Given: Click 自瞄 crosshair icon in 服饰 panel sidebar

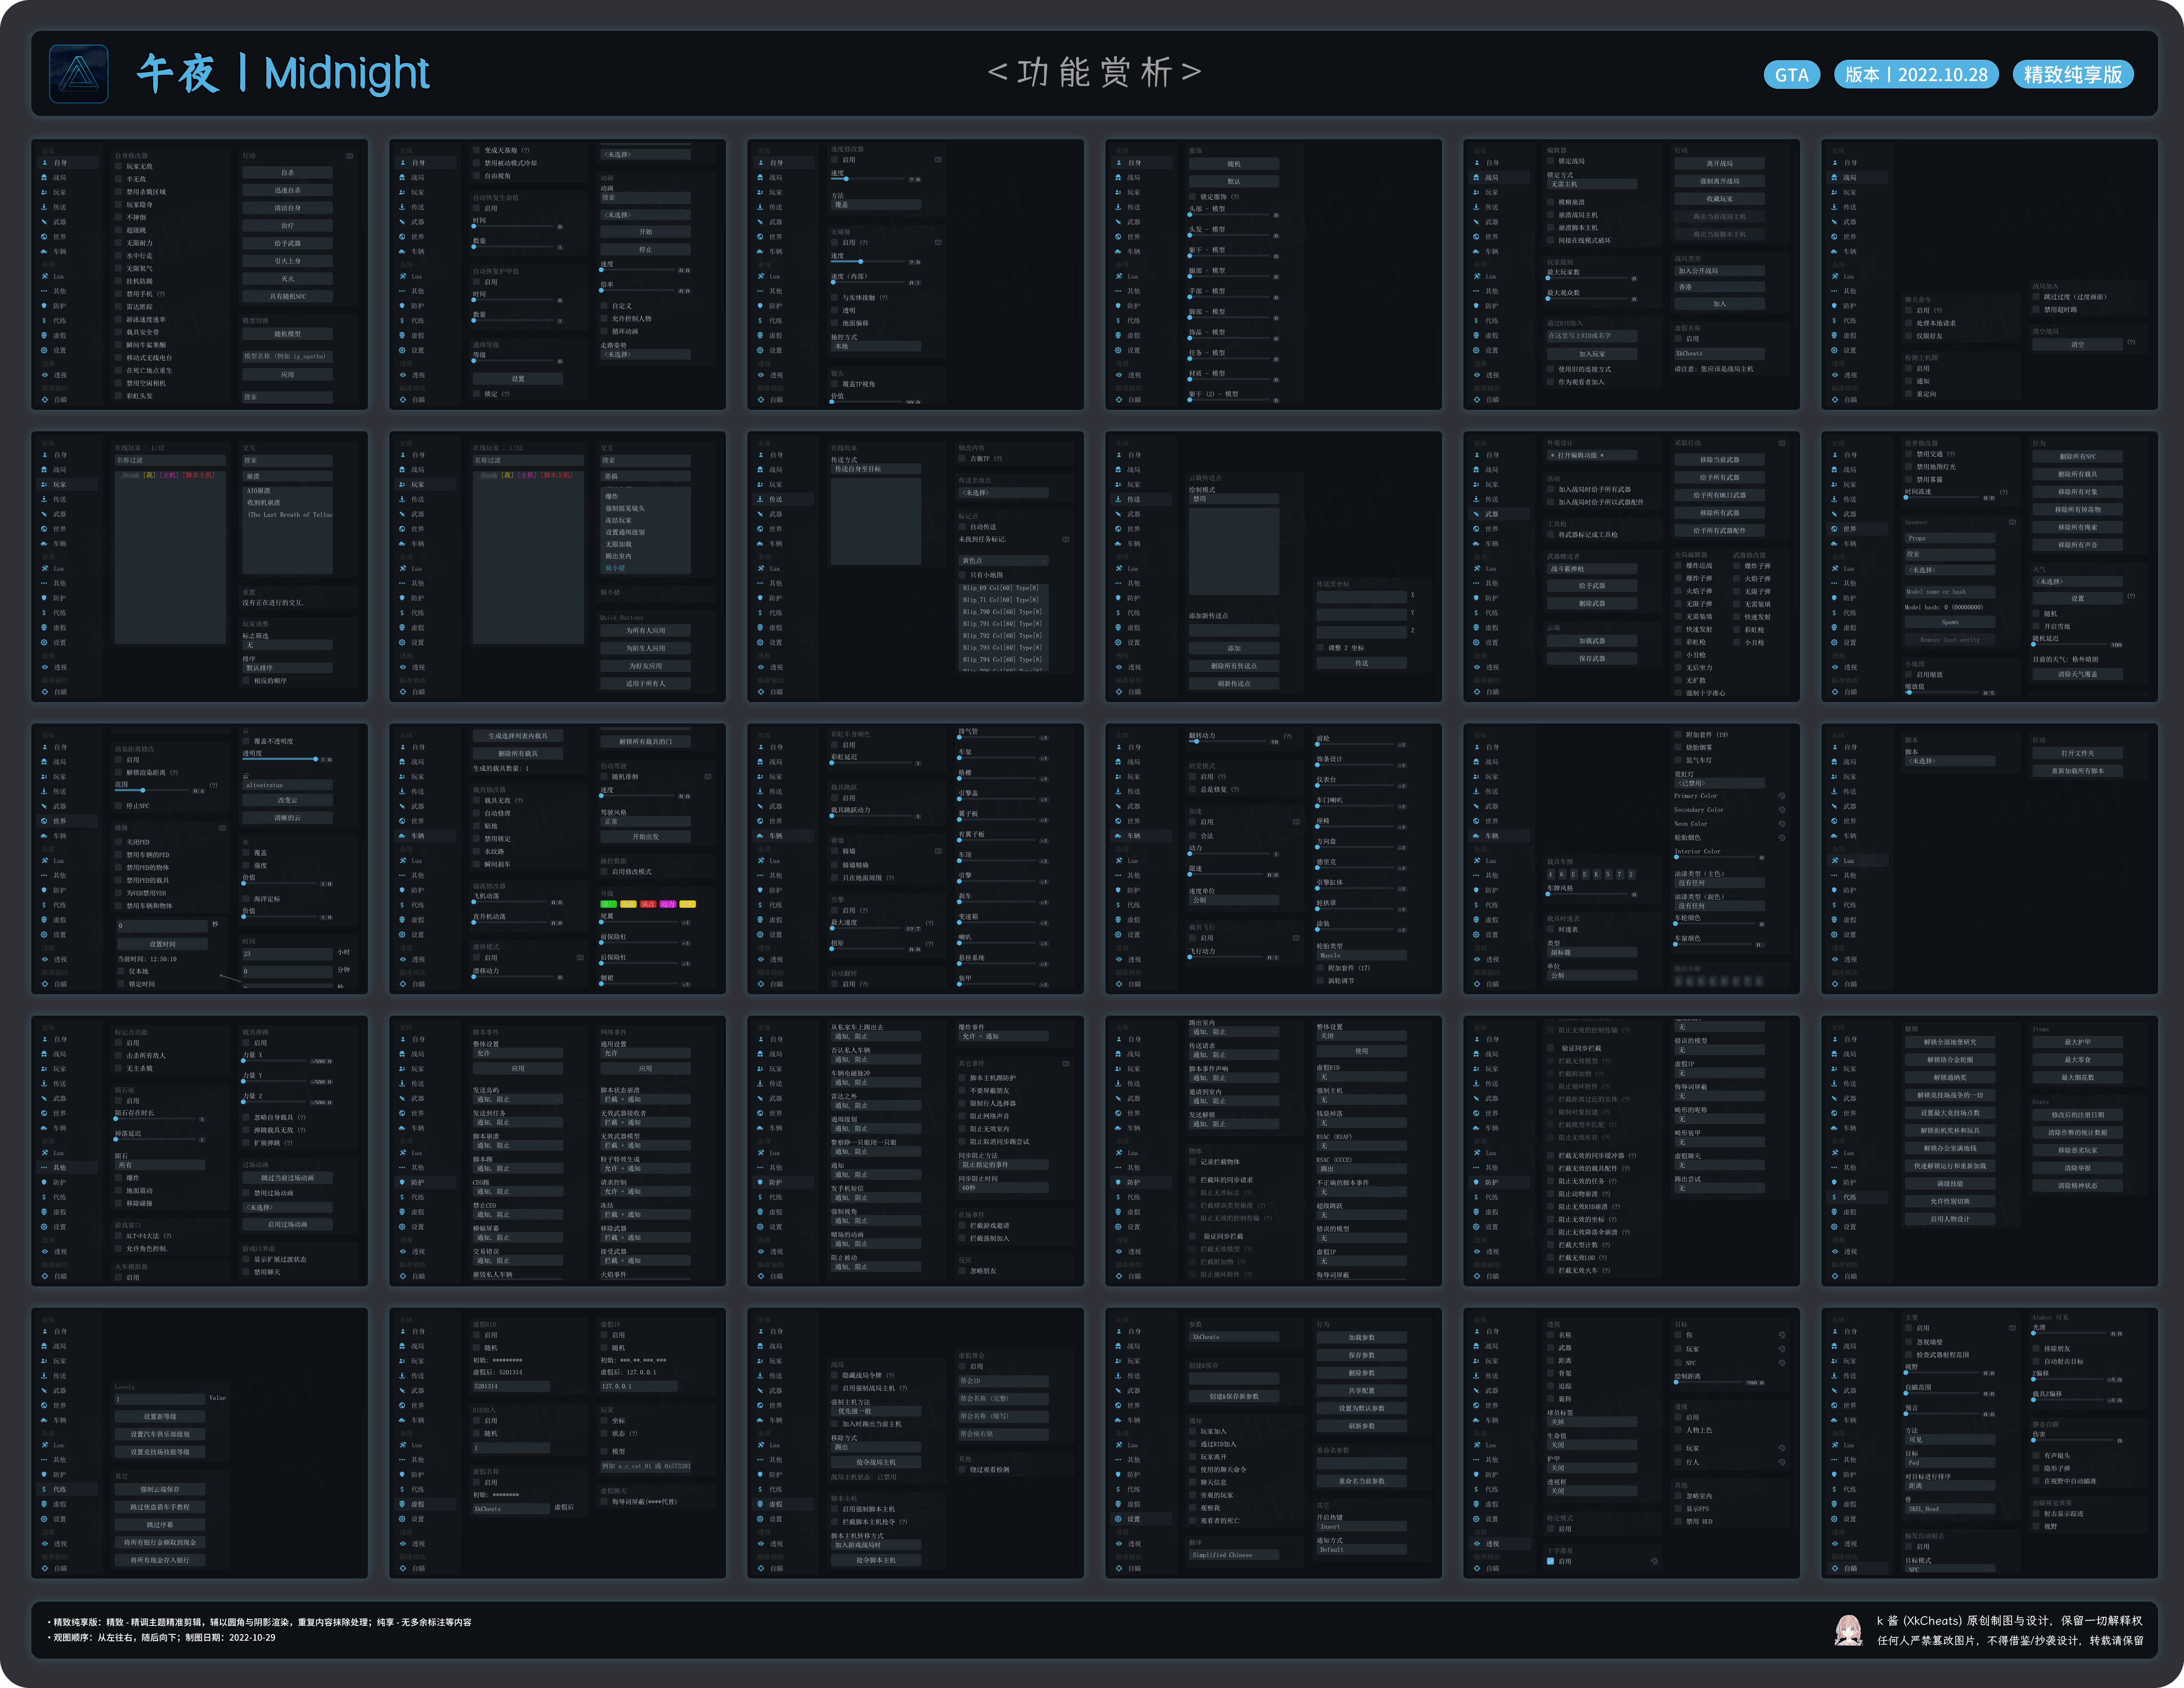Looking at the screenshot, I should pyautogui.click(x=1119, y=399).
